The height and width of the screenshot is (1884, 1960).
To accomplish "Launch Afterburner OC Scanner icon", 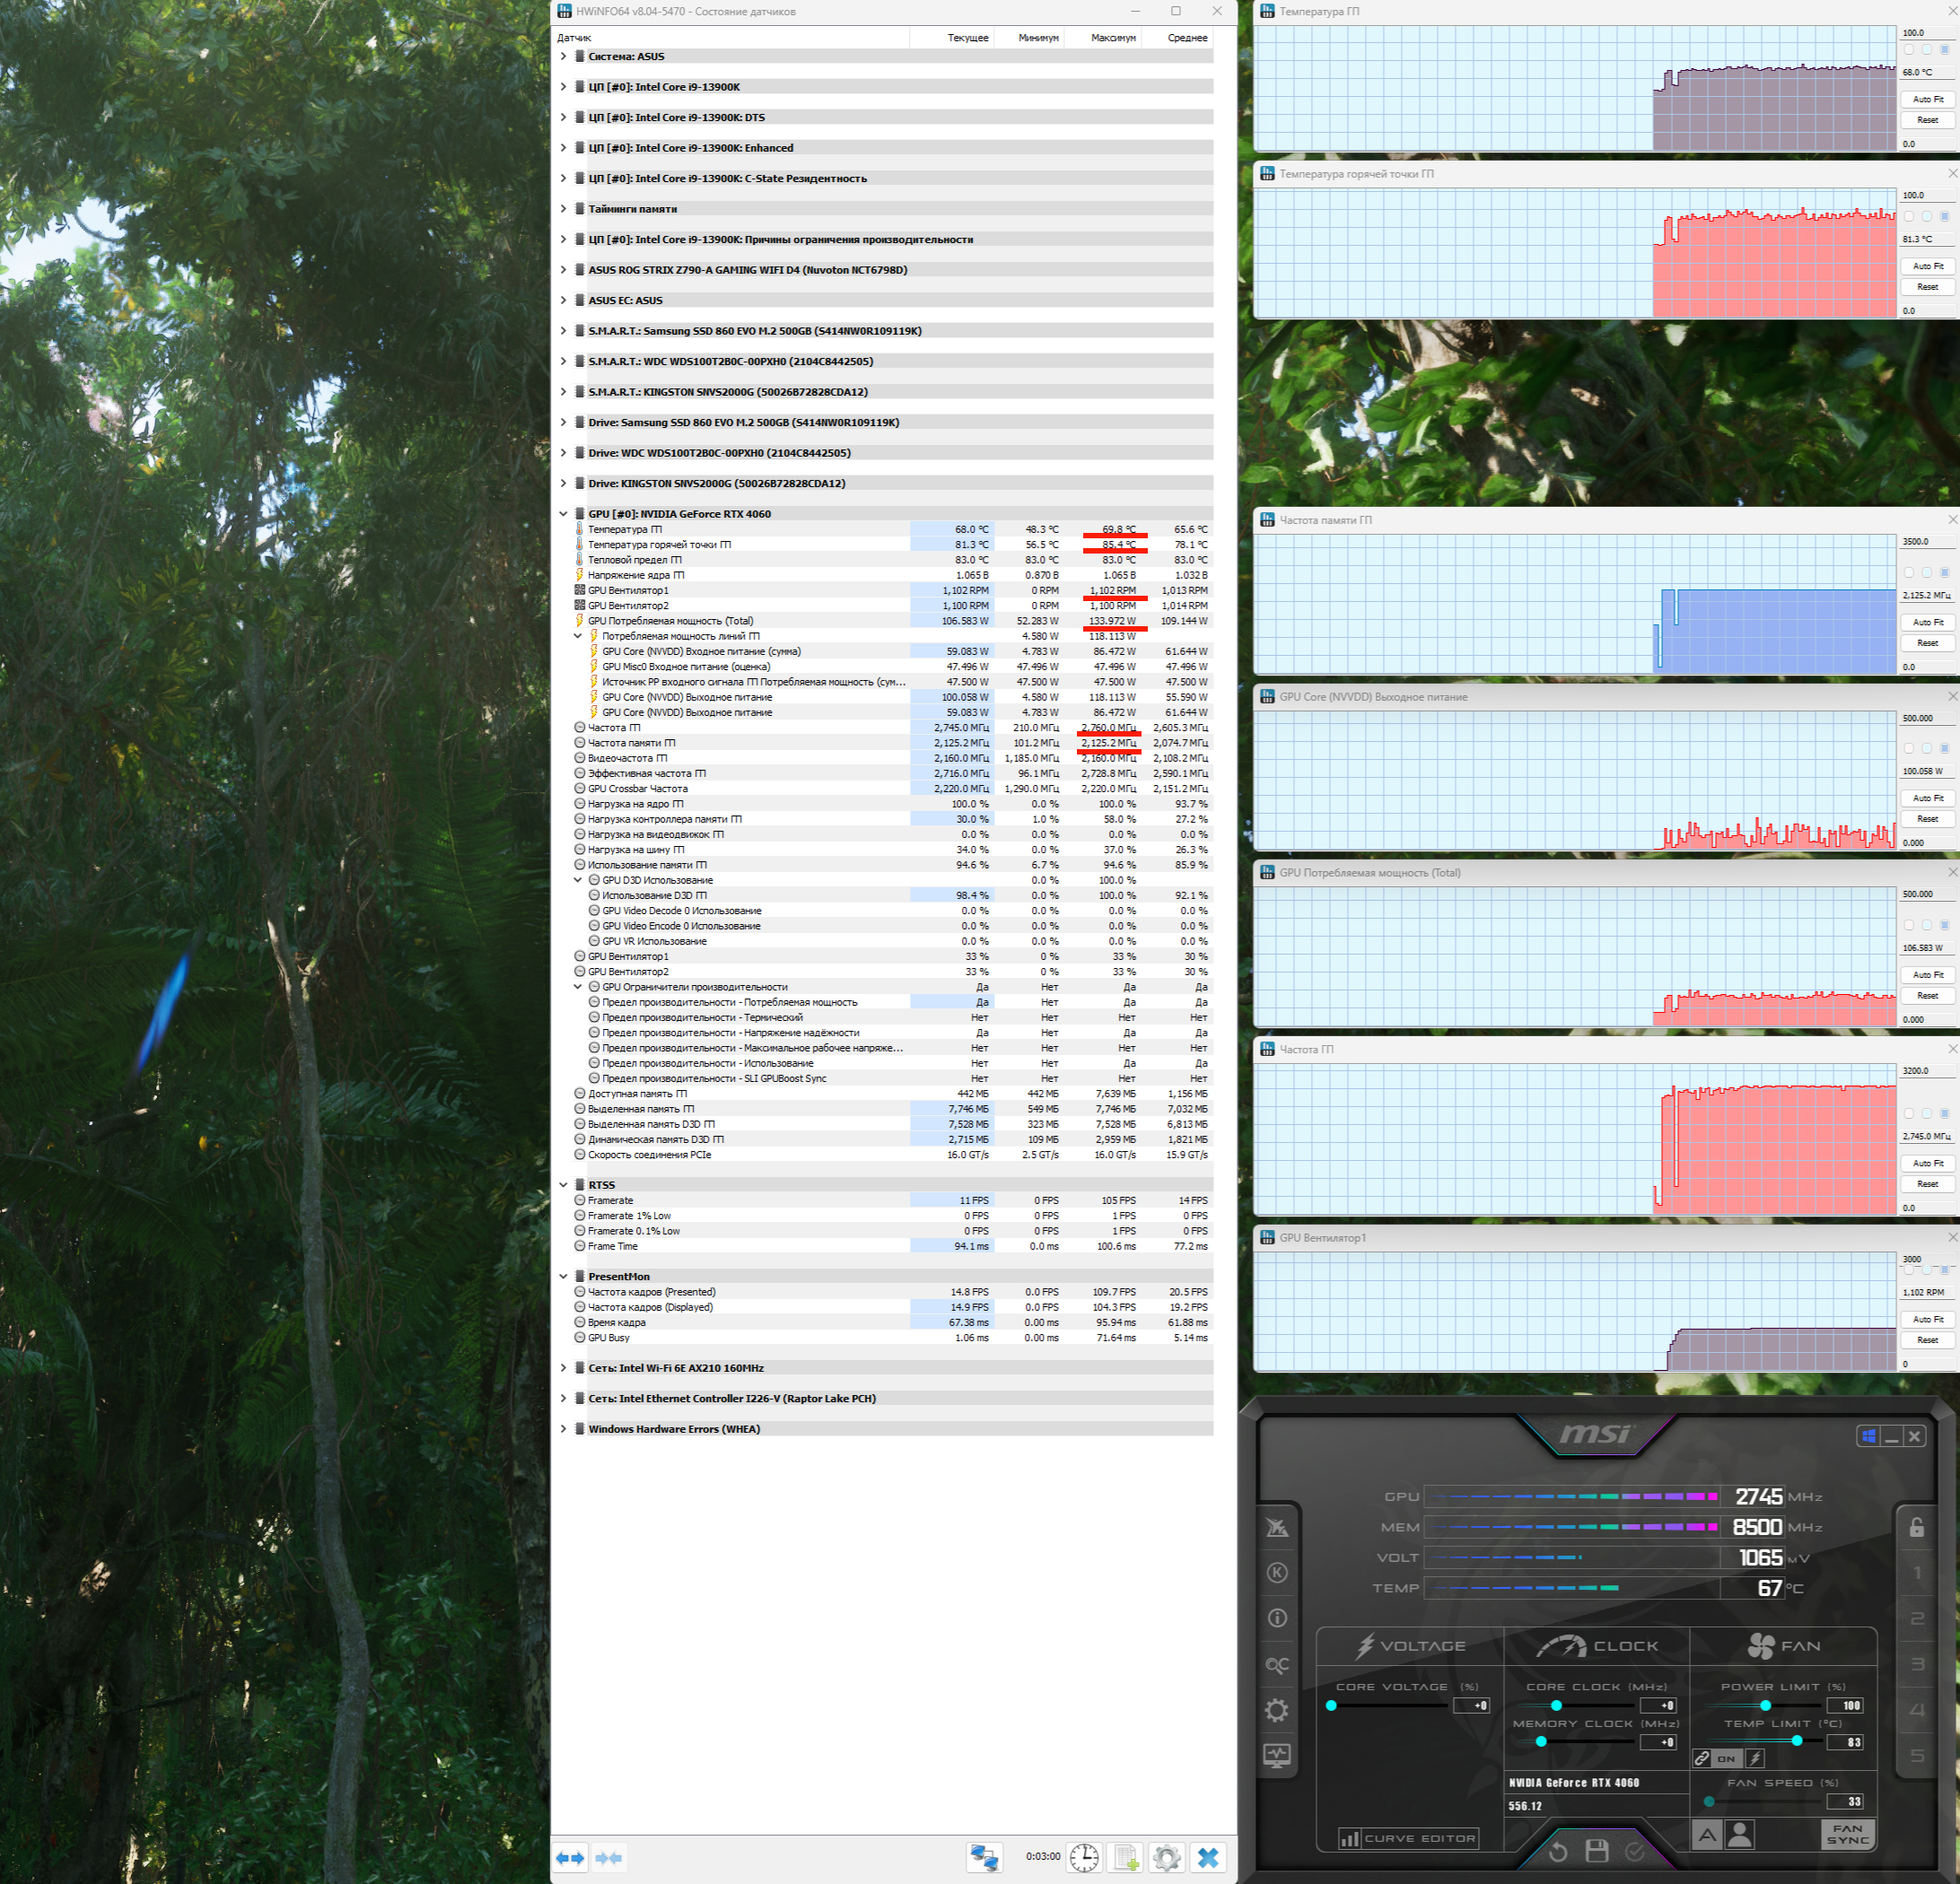I will (1277, 1665).
